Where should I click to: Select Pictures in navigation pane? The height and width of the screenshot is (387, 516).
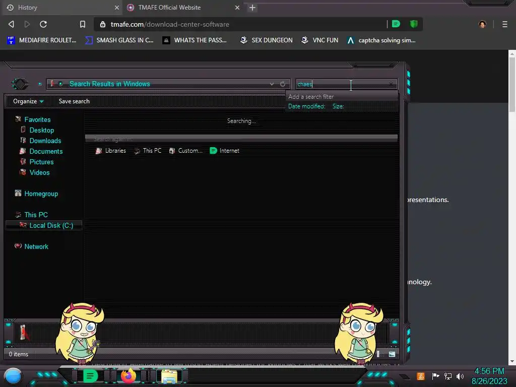[41, 162]
